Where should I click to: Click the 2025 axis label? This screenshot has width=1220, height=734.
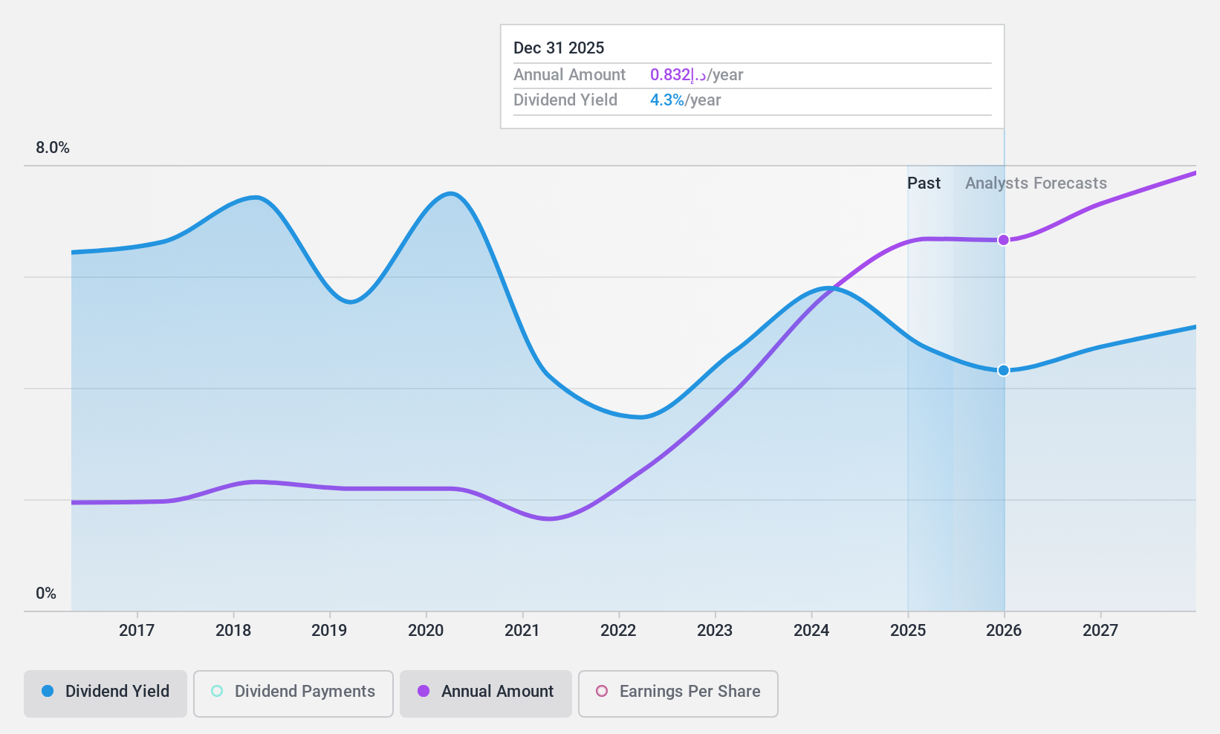pyautogui.click(x=908, y=631)
